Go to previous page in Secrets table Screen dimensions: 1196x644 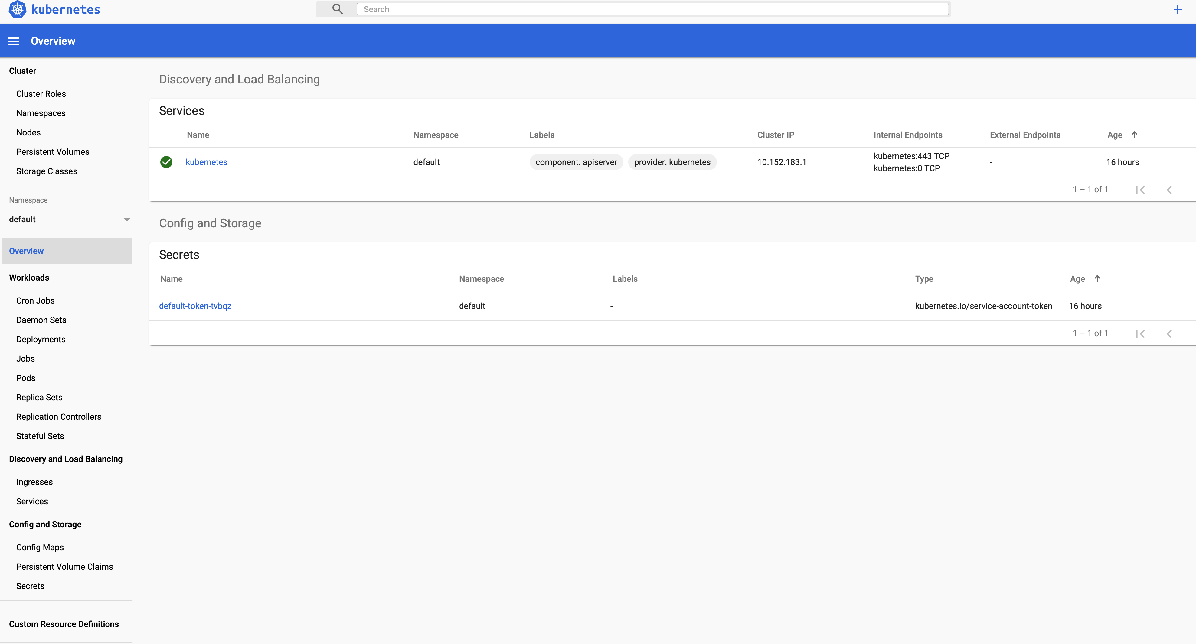point(1169,333)
